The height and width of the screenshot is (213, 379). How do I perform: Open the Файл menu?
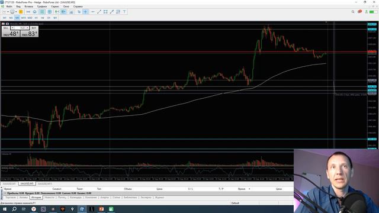[x=9, y=7]
